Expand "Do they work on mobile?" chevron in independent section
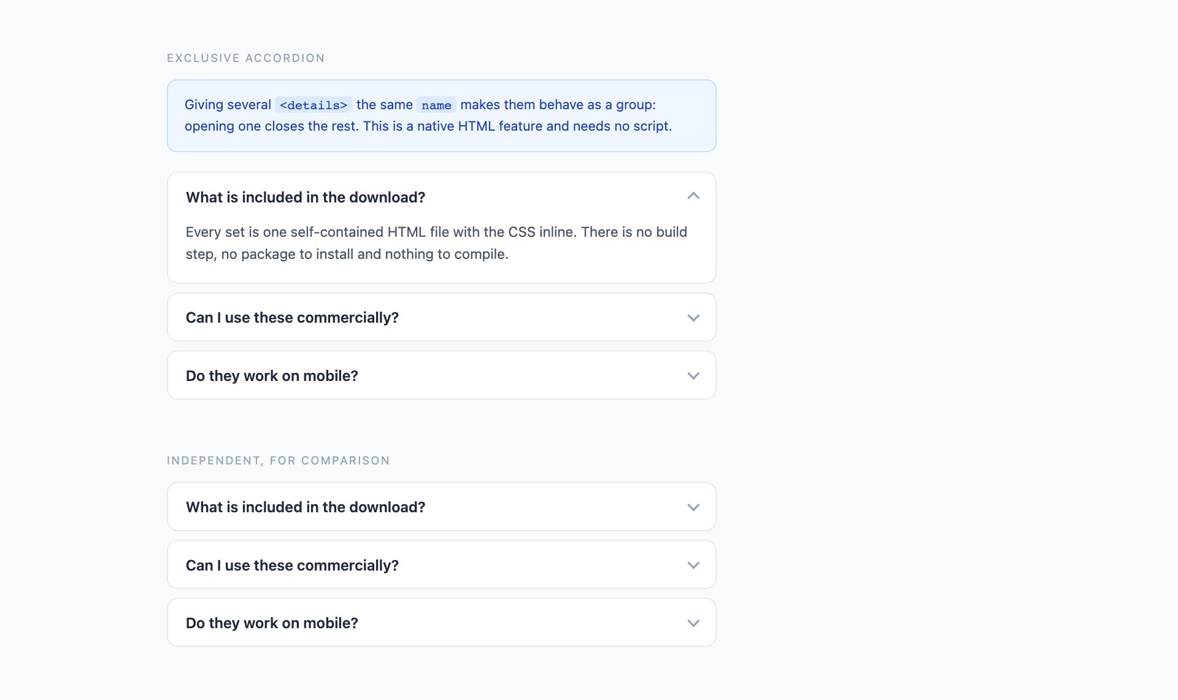Viewport: 1178px width, 700px height. pyautogui.click(x=693, y=623)
